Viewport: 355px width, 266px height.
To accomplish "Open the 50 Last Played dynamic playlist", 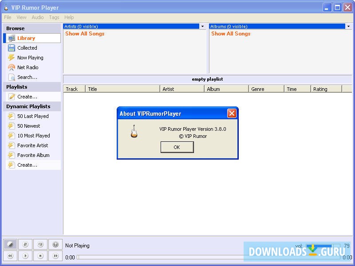I will point(32,116).
